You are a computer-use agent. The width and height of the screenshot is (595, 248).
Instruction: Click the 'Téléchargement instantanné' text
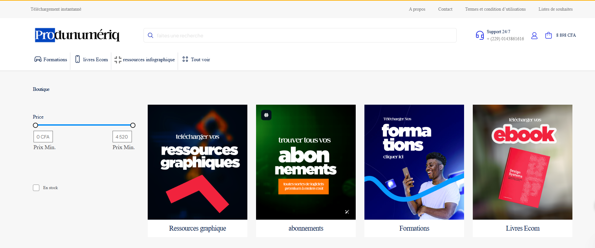pyautogui.click(x=56, y=9)
